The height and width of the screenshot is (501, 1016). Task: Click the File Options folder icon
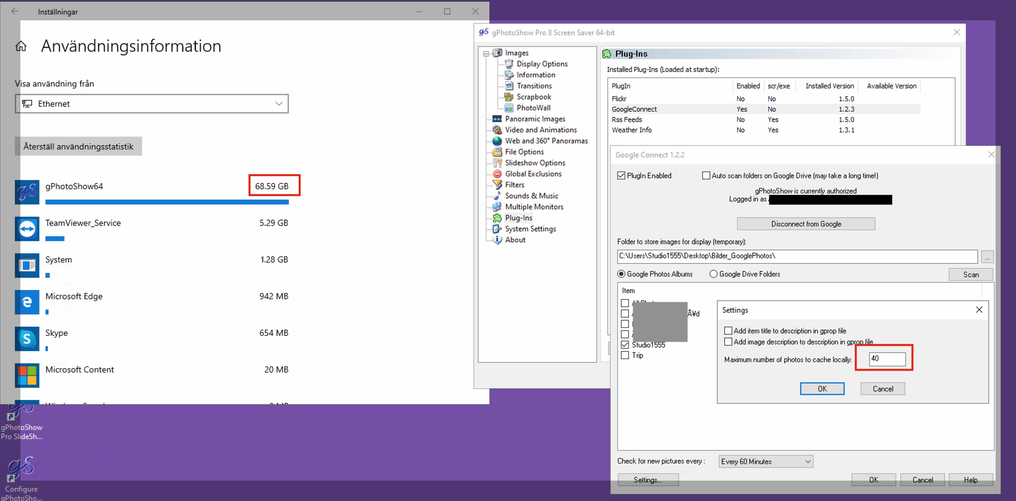pos(497,152)
